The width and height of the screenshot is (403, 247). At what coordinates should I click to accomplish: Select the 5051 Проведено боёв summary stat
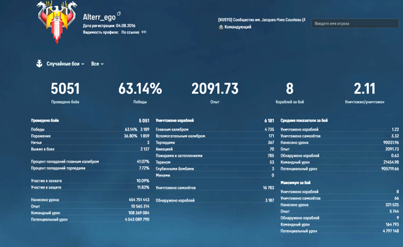pyautogui.click(x=65, y=93)
